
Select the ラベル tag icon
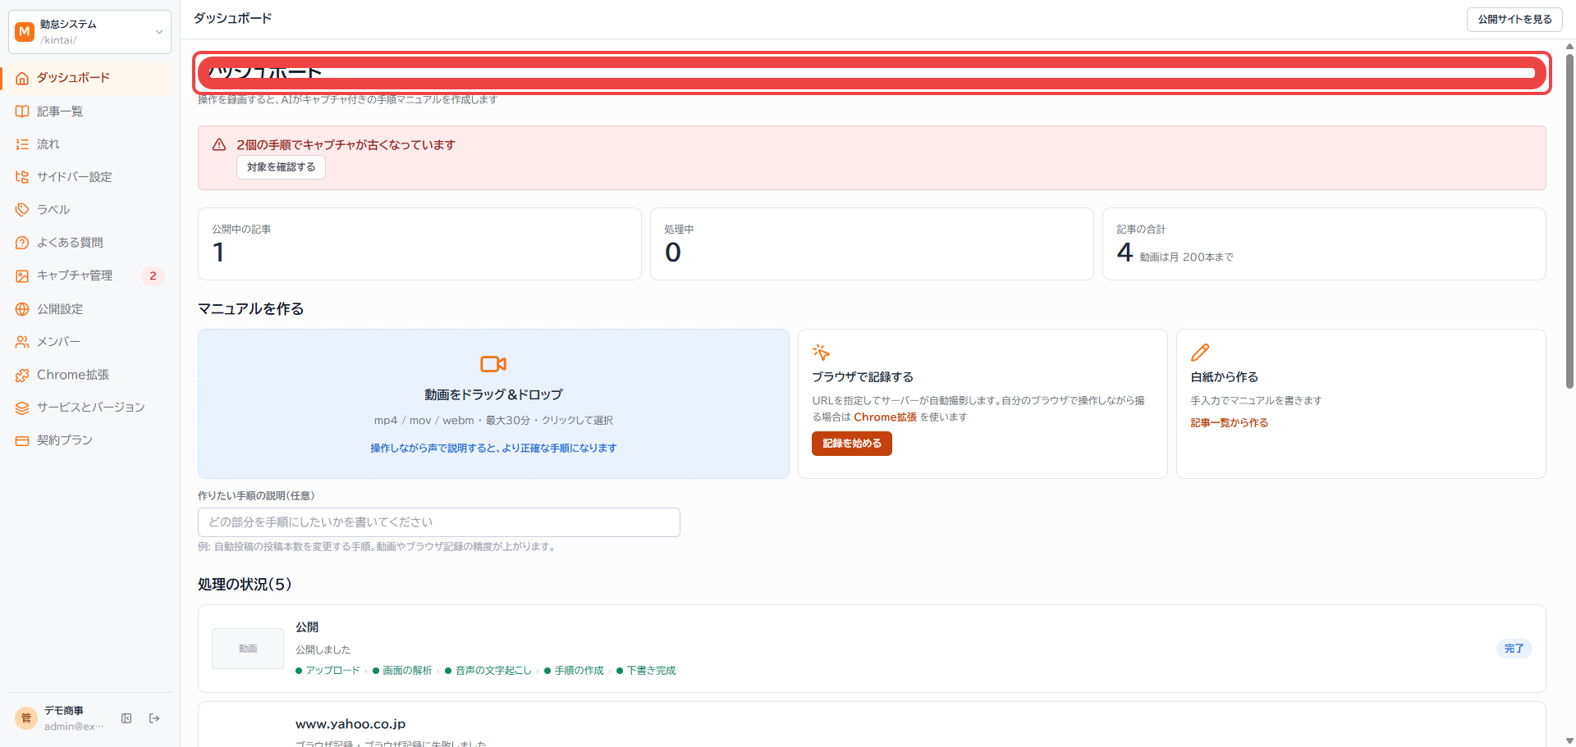22,210
